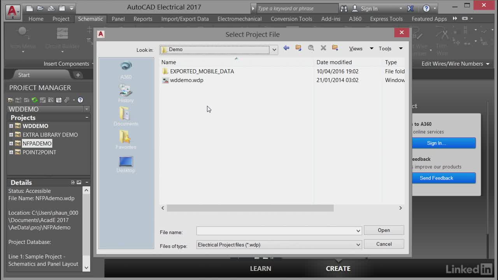The height and width of the screenshot is (280, 498).
Task: Click the New drawing icon in the quick access toolbar
Action: click(30, 8)
